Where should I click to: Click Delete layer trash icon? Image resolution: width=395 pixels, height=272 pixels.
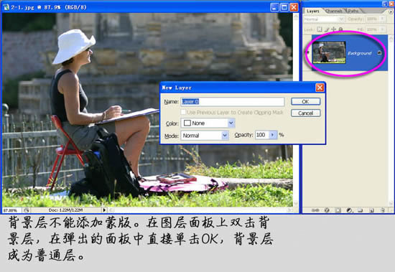pyautogui.click(x=382, y=210)
